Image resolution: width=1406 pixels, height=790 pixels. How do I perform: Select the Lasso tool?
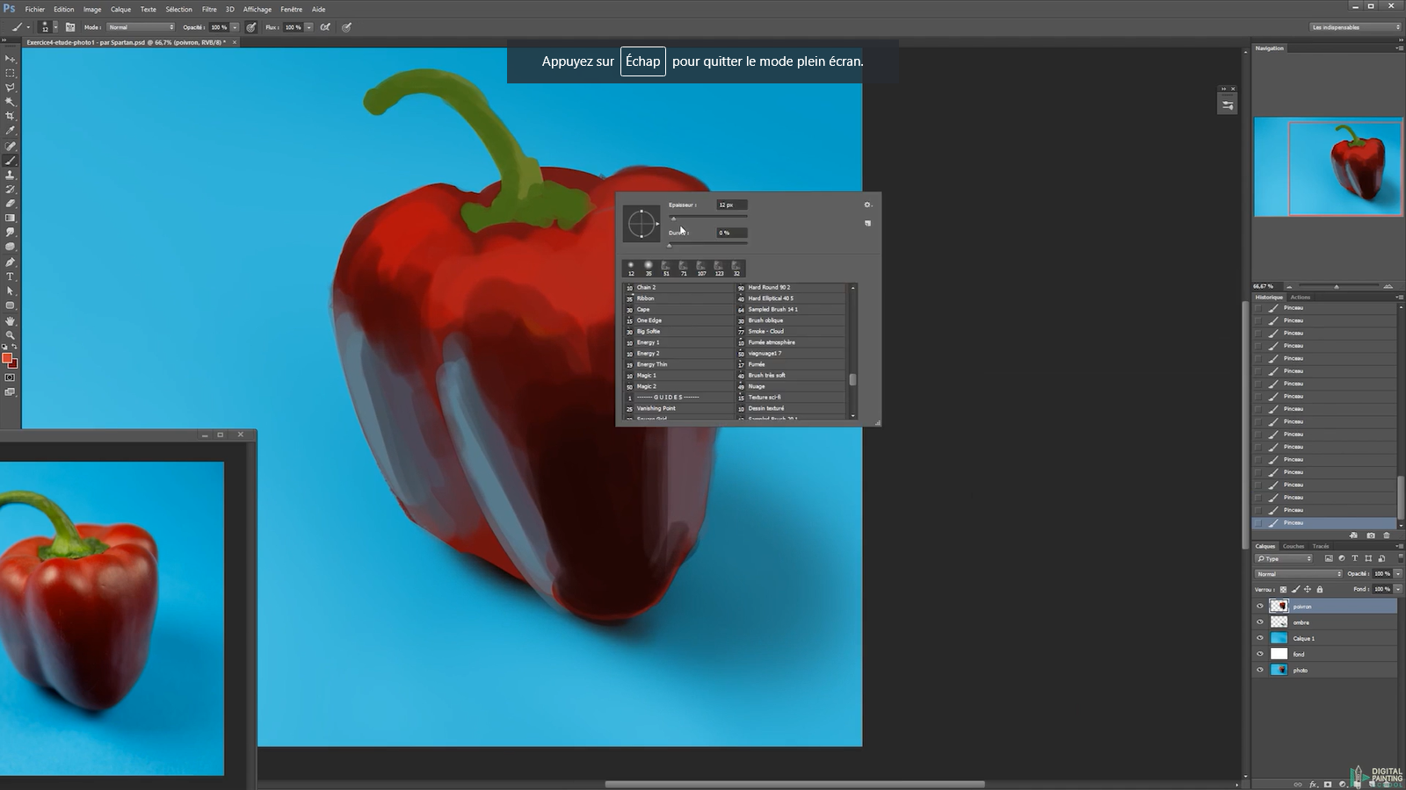(x=11, y=88)
